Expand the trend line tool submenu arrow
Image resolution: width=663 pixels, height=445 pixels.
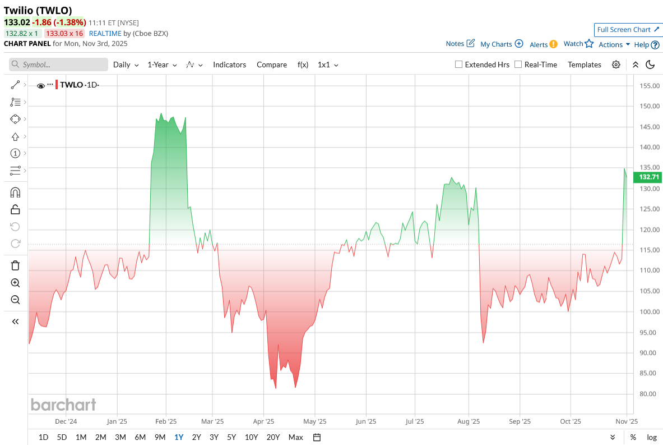point(25,85)
